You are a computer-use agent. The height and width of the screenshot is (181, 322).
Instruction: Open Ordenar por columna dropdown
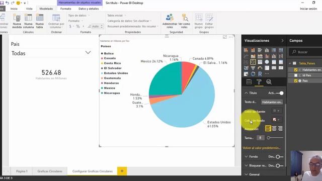click(56, 21)
